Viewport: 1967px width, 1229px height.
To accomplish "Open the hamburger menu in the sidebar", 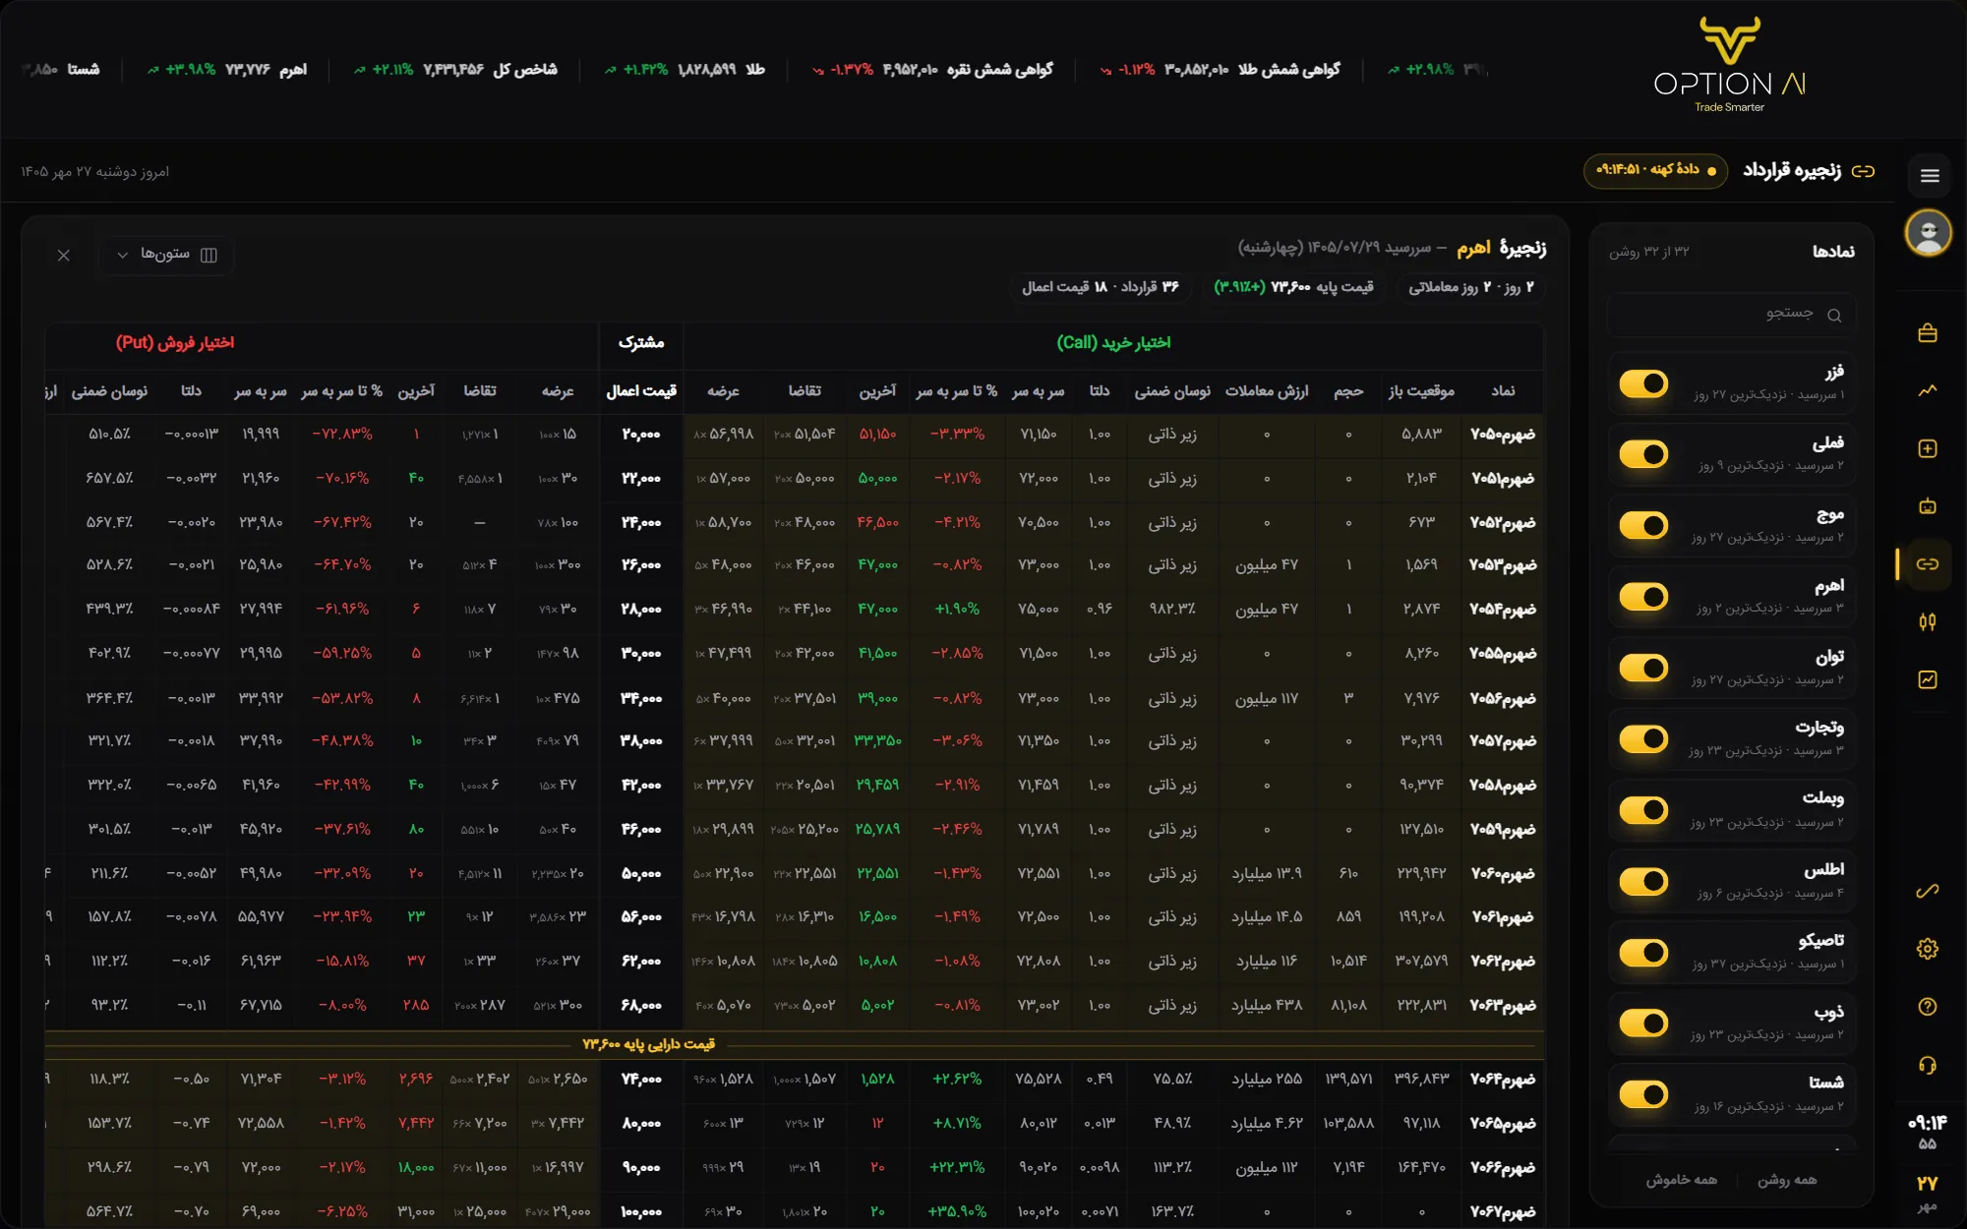I will [1929, 176].
